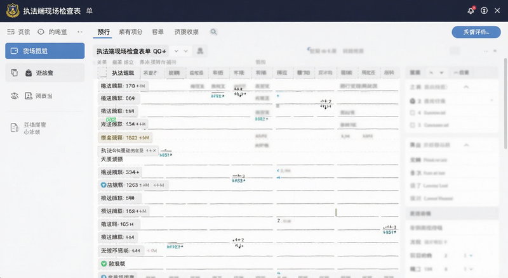
Task: Select the grid row labeled 590
Action: point(119,198)
